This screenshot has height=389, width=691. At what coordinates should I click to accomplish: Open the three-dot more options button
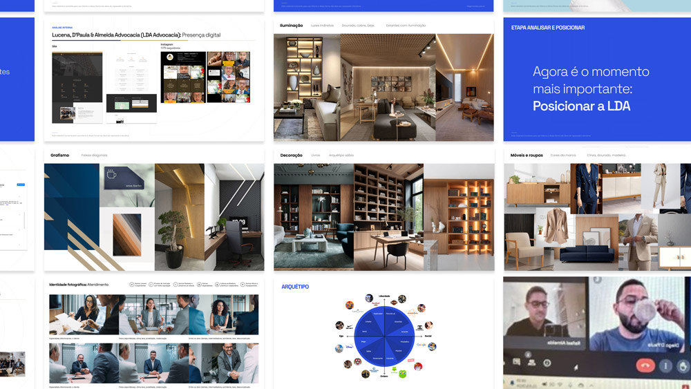tap(665, 366)
